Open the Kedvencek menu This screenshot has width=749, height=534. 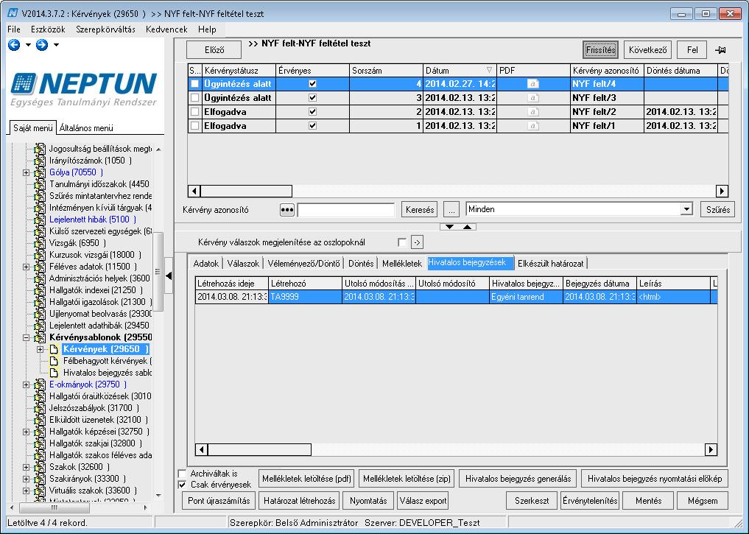166,29
